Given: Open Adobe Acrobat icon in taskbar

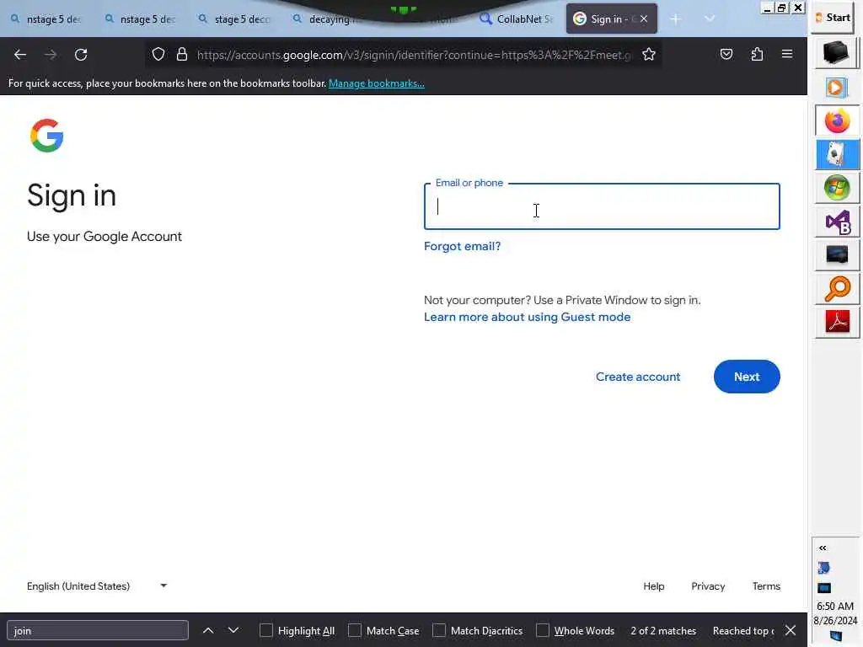Looking at the screenshot, I should 837,323.
